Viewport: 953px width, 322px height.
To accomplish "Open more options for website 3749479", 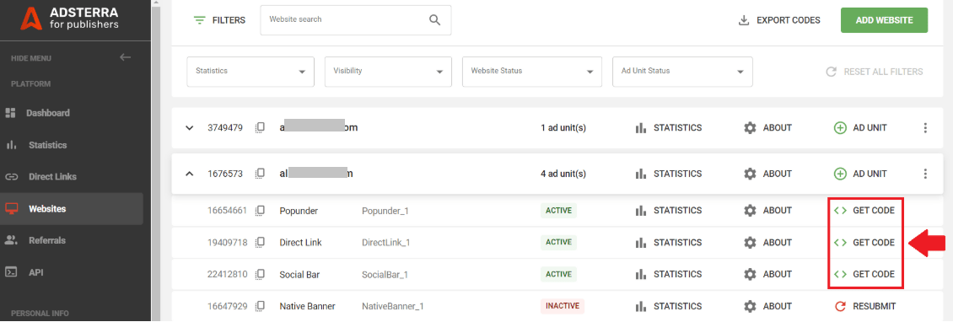I will coord(925,127).
